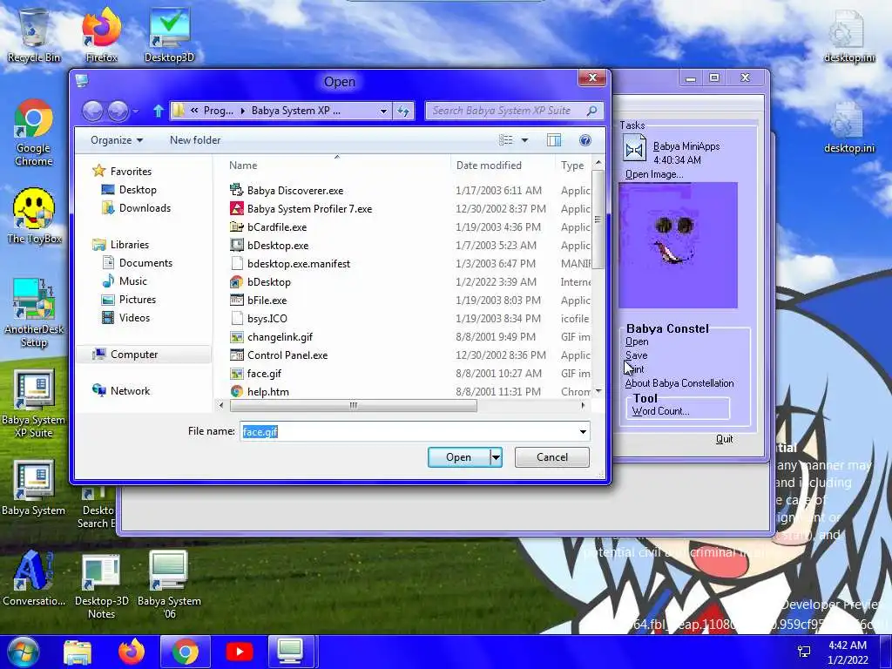
Task: Open YouTube from the taskbar
Action: coord(239,652)
